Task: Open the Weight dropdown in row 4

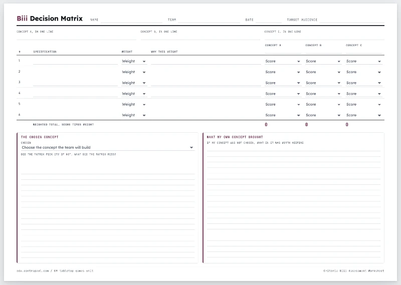Action: click(134, 94)
